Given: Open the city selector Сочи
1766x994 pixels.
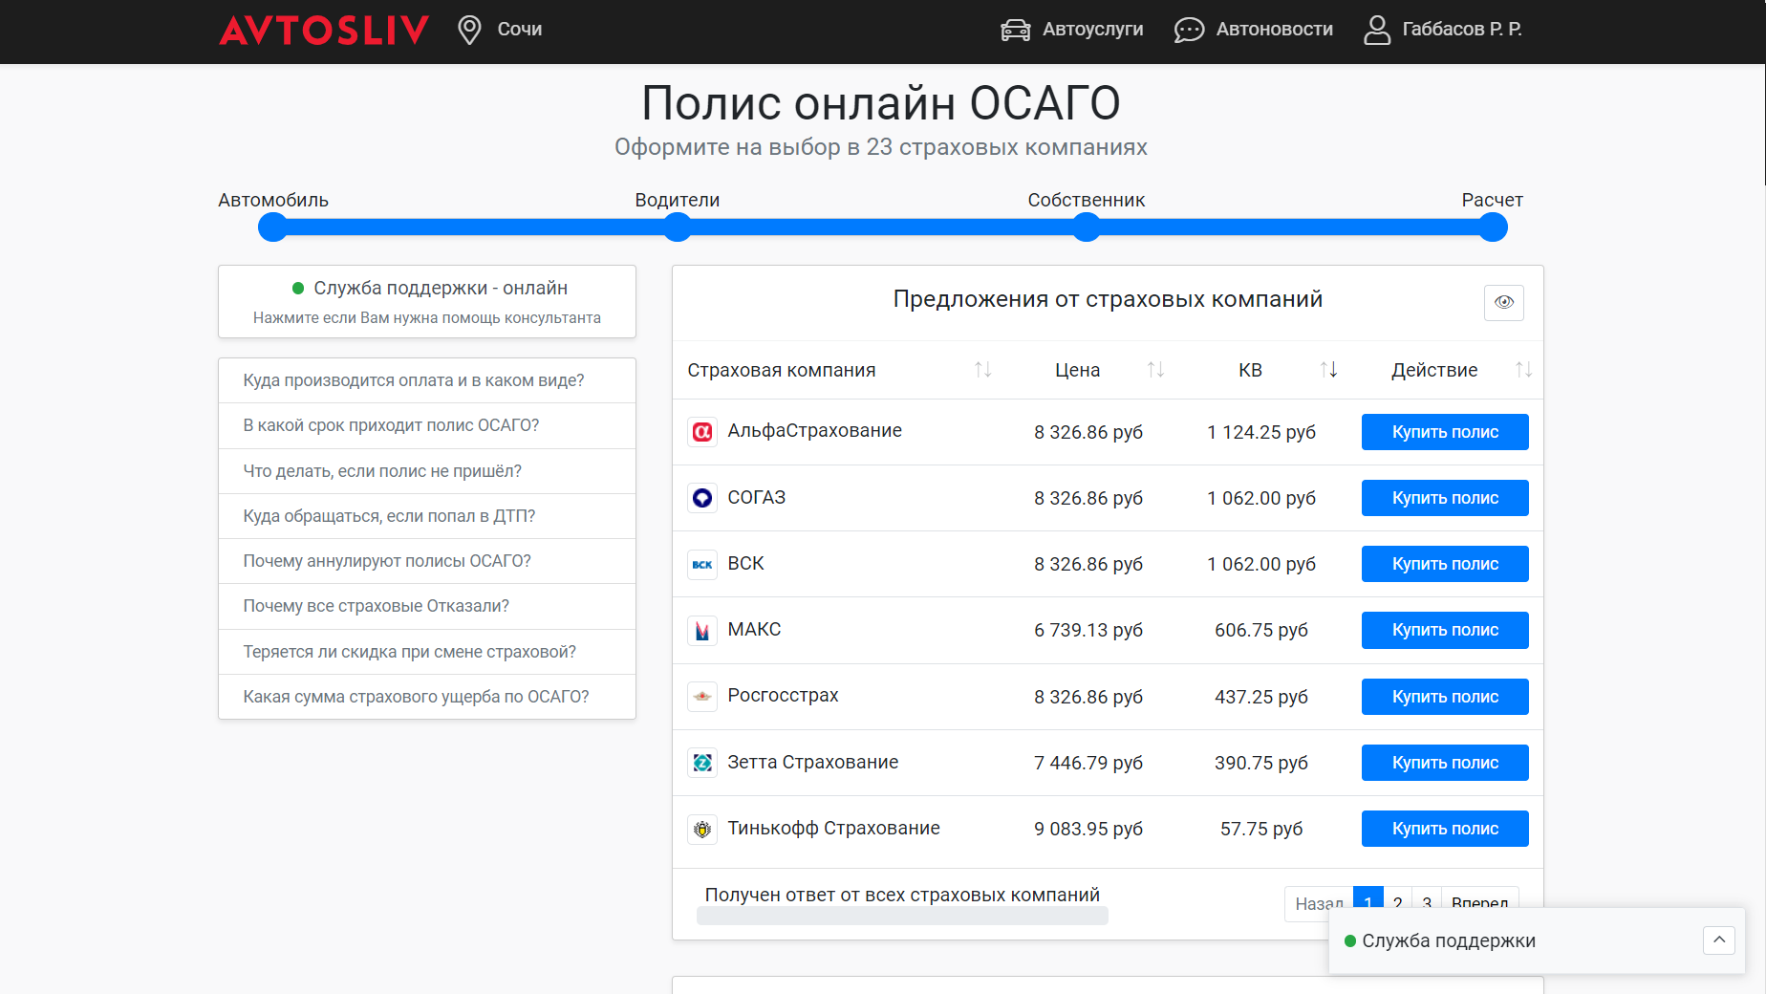Looking at the screenshot, I should [519, 30].
